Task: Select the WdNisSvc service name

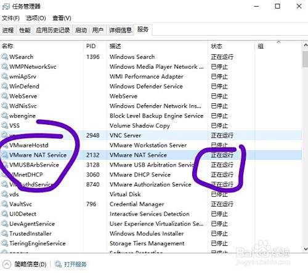Action: coord(23,106)
